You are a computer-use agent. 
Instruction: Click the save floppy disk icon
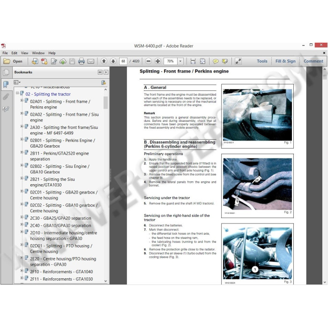click(72, 61)
